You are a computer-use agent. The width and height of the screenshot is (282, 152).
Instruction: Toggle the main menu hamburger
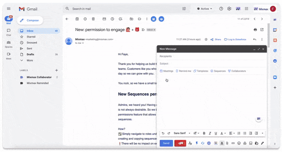(x=9, y=9)
